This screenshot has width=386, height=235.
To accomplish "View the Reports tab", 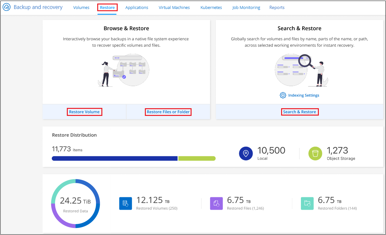I will (x=277, y=7).
